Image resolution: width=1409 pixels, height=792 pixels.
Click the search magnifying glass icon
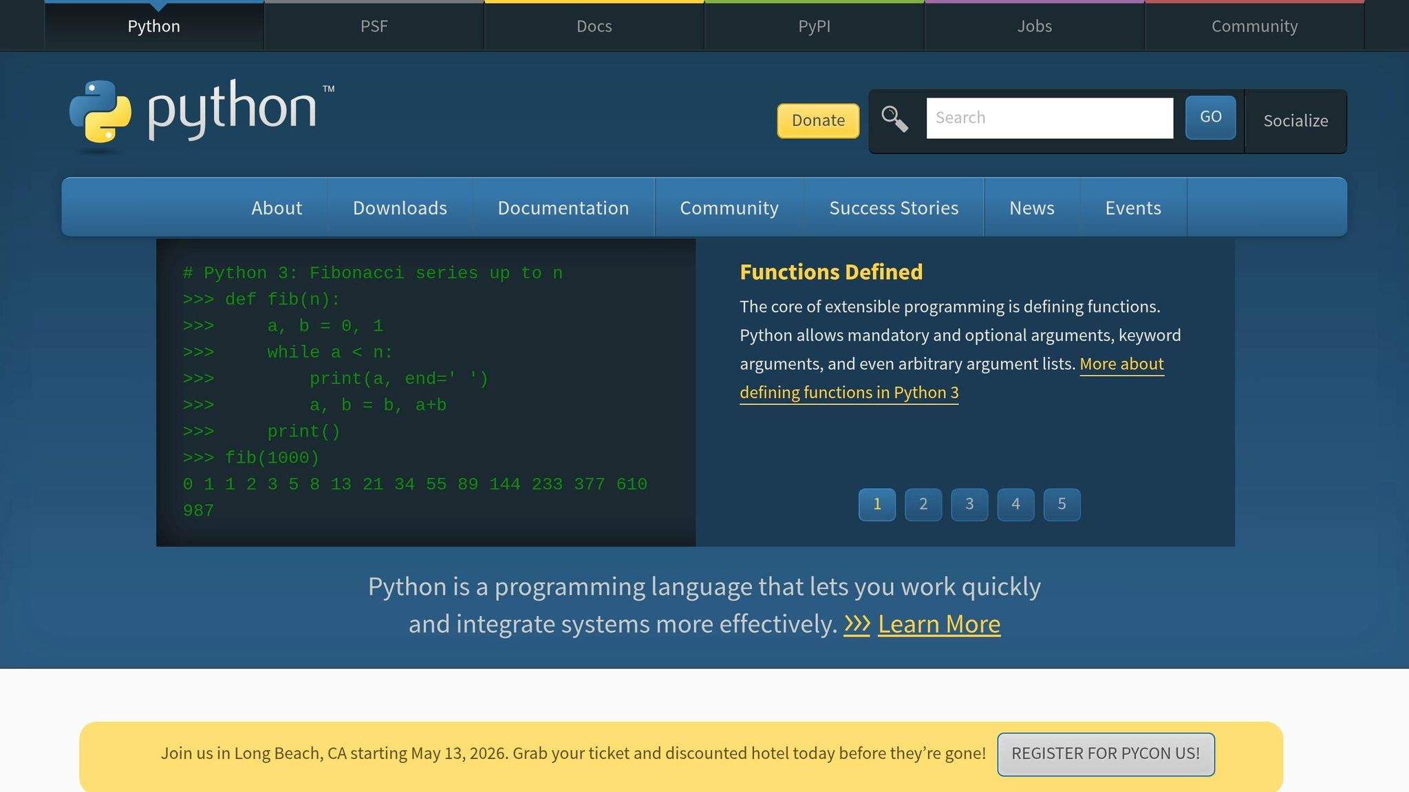coord(894,118)
